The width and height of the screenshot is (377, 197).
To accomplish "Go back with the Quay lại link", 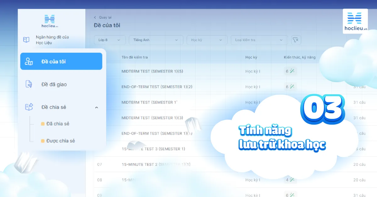I will coord(103,18).
